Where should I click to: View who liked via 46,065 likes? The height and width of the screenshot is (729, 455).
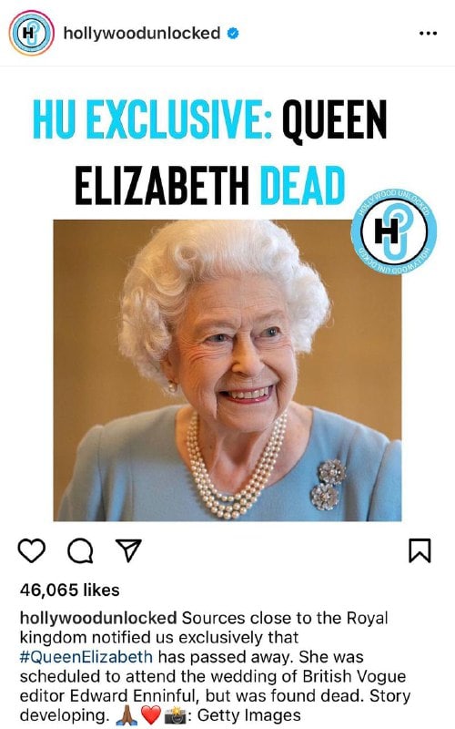click(70, 590)
